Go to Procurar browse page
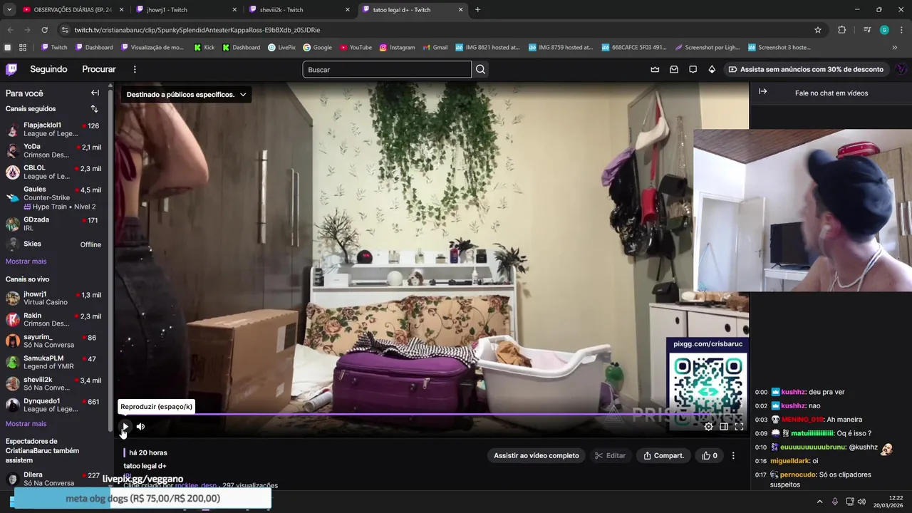 [99, 69]
